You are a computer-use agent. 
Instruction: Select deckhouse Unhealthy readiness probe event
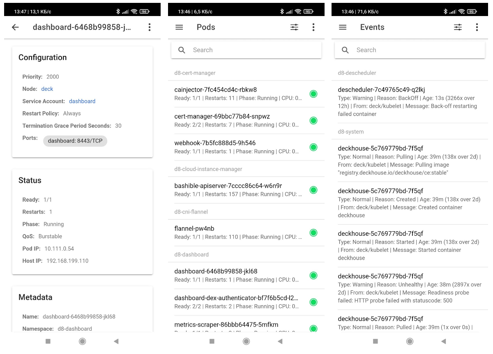(x=410, y=288)
